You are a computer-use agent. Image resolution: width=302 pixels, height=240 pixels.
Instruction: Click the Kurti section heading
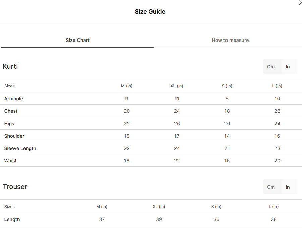coord(10,66)
